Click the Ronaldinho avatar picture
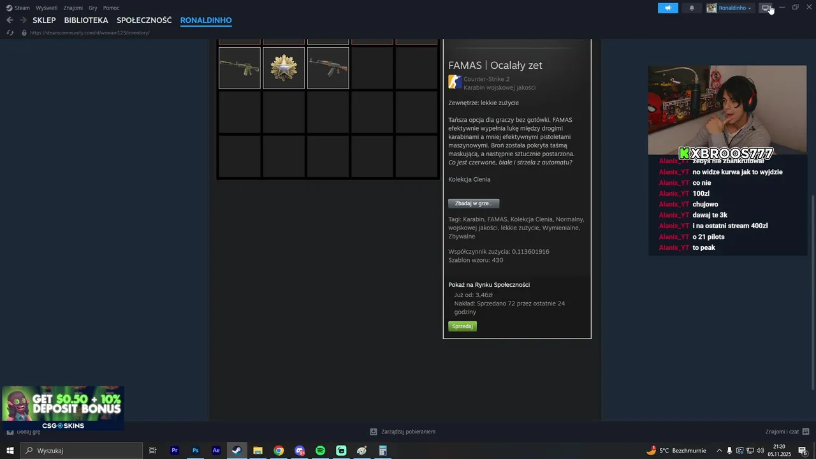This screenshot has width=816, height=459. [711, 8]
